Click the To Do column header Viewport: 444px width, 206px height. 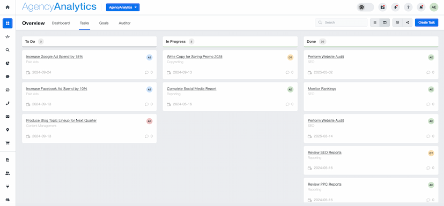pyautogui.click(x=89, y=42)
